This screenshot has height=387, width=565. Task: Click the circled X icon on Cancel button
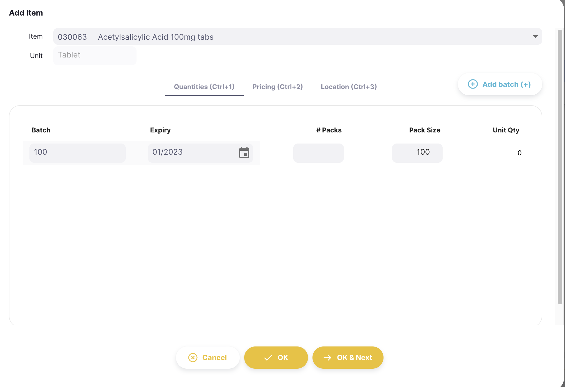193,358
